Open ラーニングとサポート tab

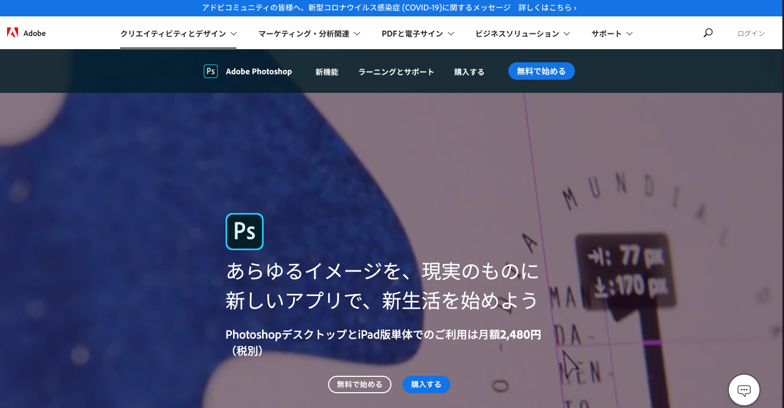tap(396, 72)
